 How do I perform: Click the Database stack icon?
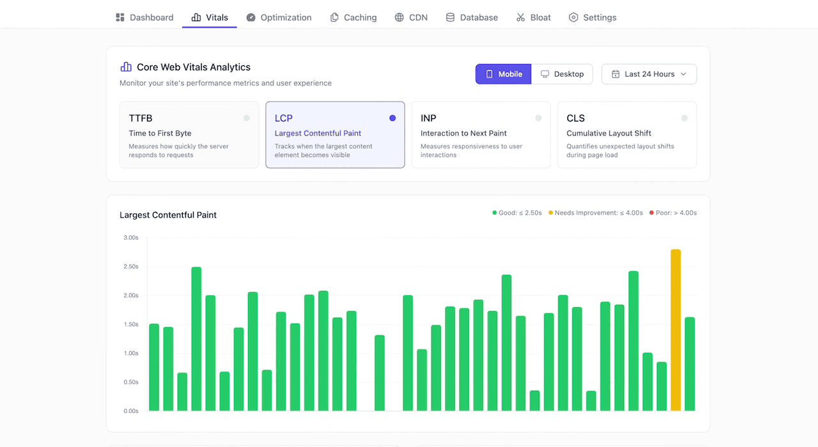pyautogui.click(x=451, y=17)
